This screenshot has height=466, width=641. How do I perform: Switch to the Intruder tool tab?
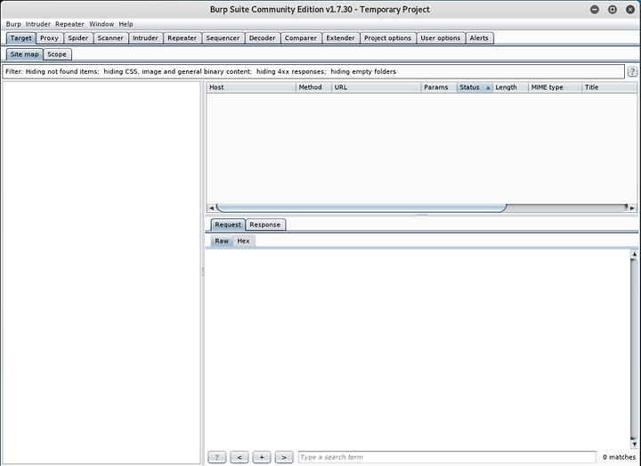coord(145,38)
